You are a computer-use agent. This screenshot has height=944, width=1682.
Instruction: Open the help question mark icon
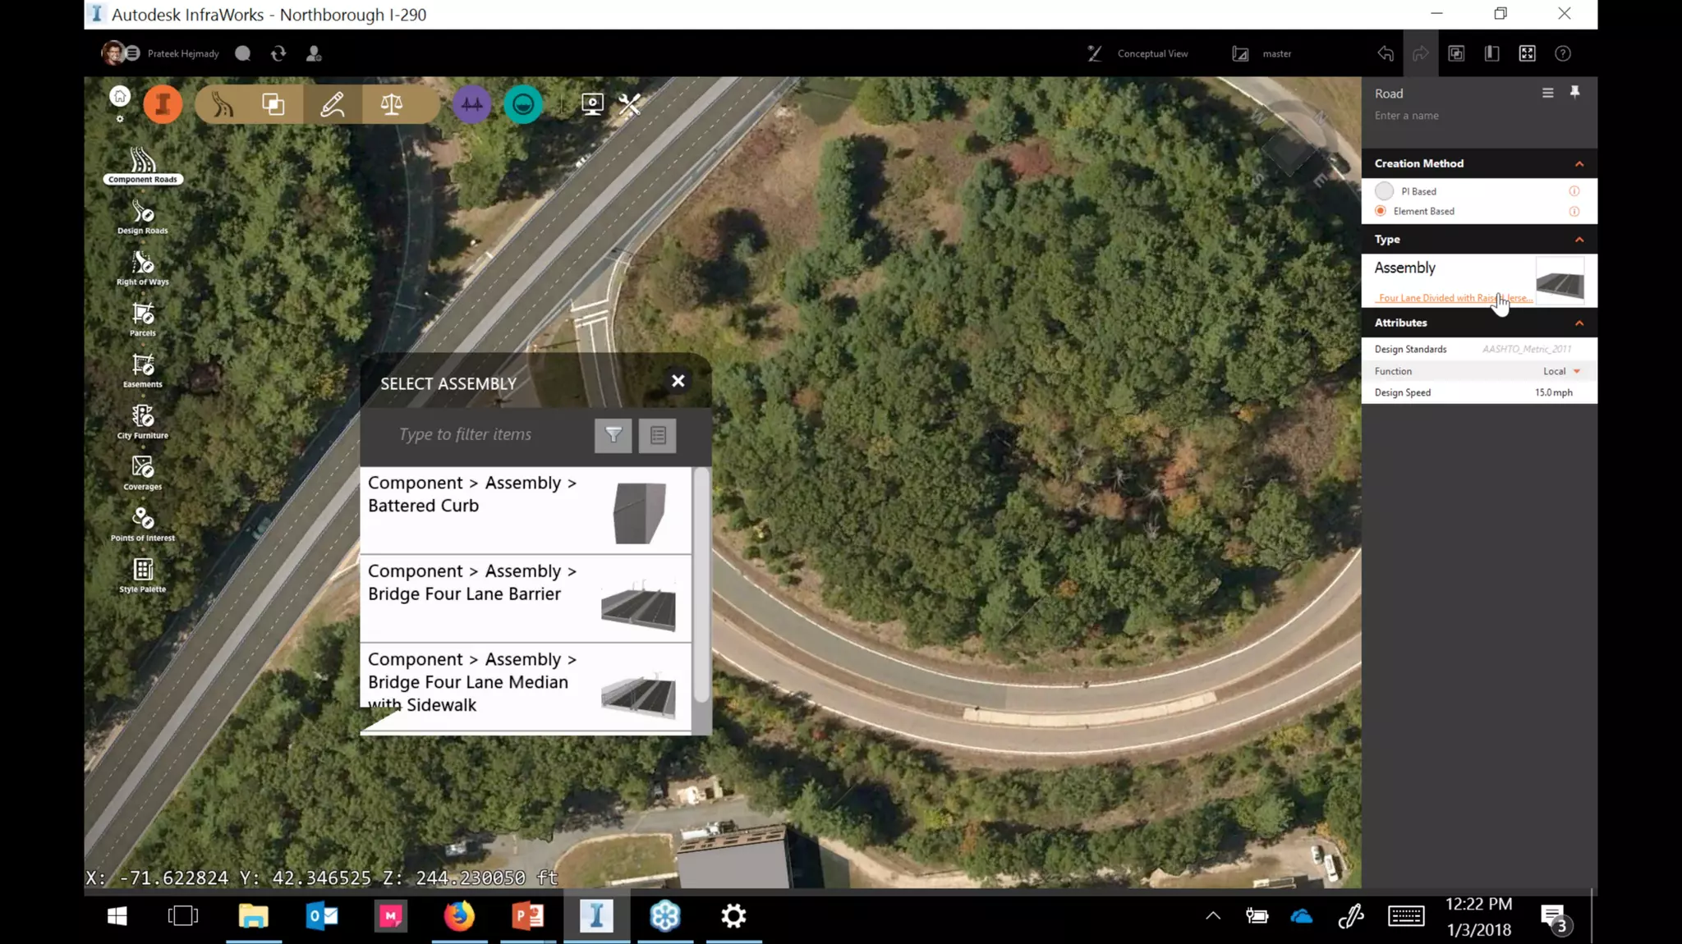coord(1563,53)
